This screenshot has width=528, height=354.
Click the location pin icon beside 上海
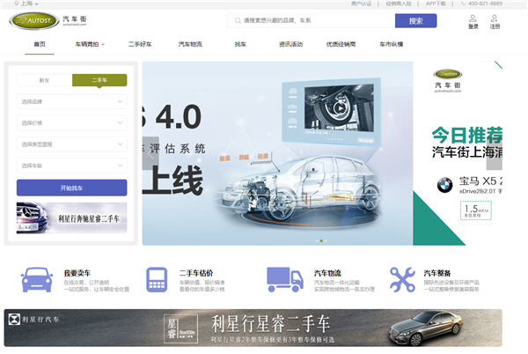tap(16, 3)
